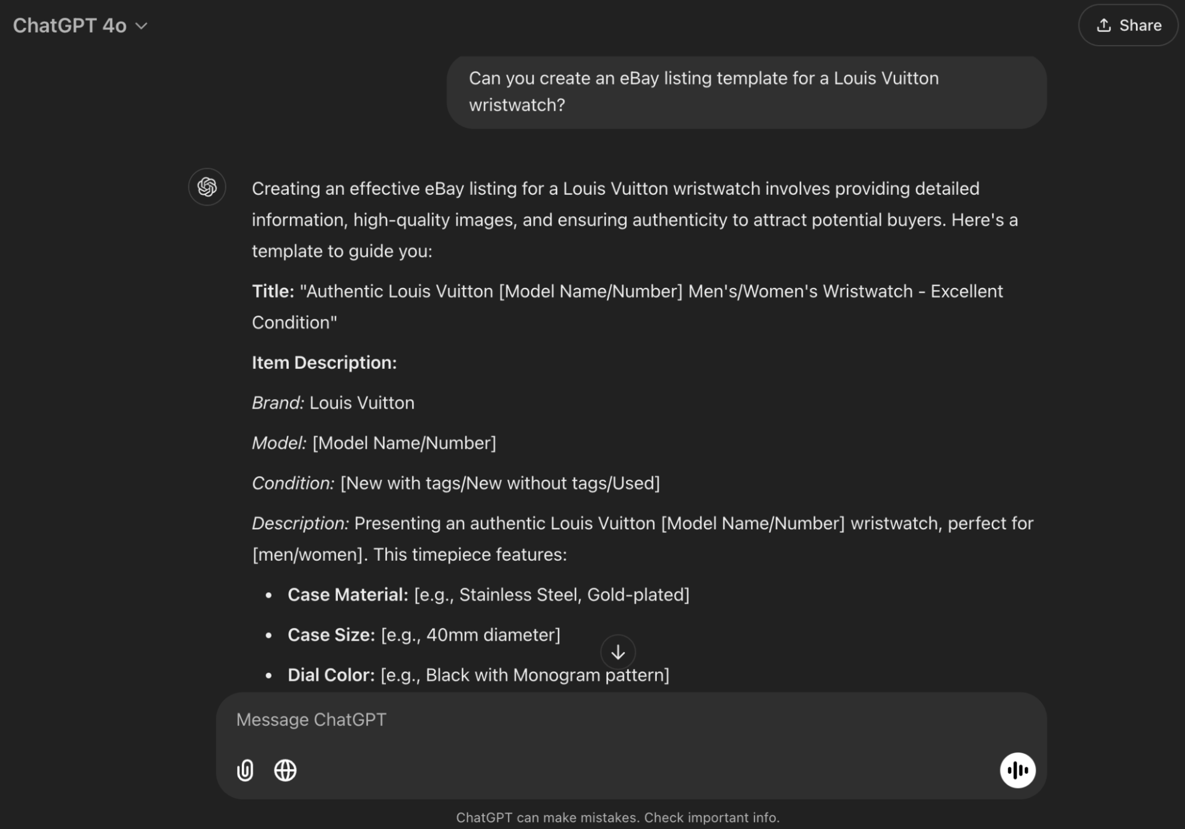This screenshot has width=1185, height=829.
Task: Attach a file using the paperclip icon
Action: point(245,770)
